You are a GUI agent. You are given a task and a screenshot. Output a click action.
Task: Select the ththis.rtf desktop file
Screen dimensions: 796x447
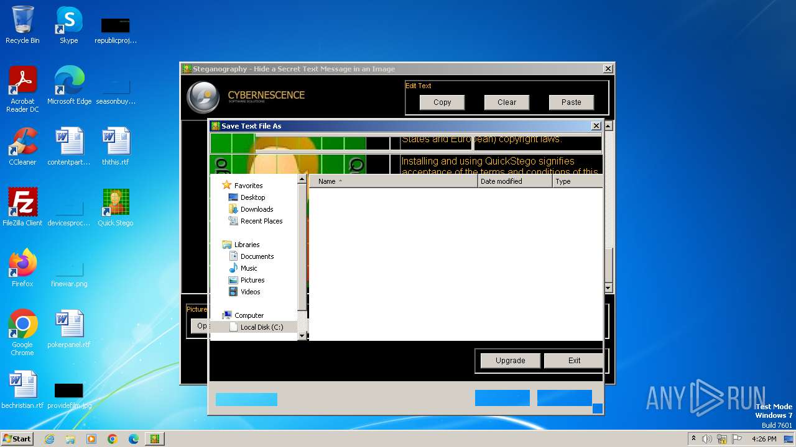(116, 147)
